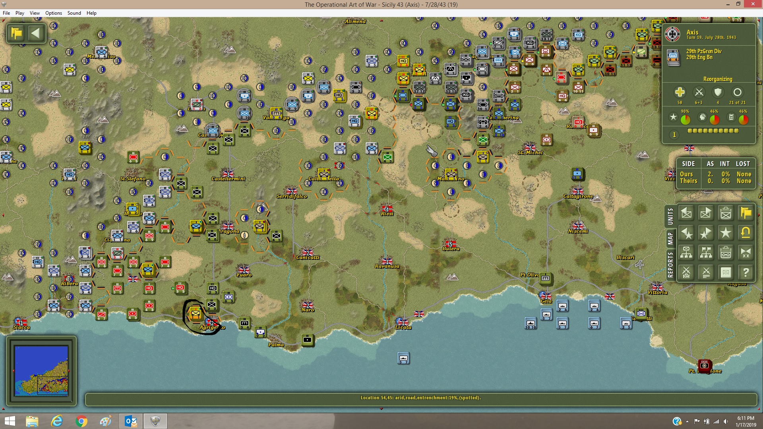Click Canicatti town flag marker
Screen dimensions: 763x429
[307, 252]
